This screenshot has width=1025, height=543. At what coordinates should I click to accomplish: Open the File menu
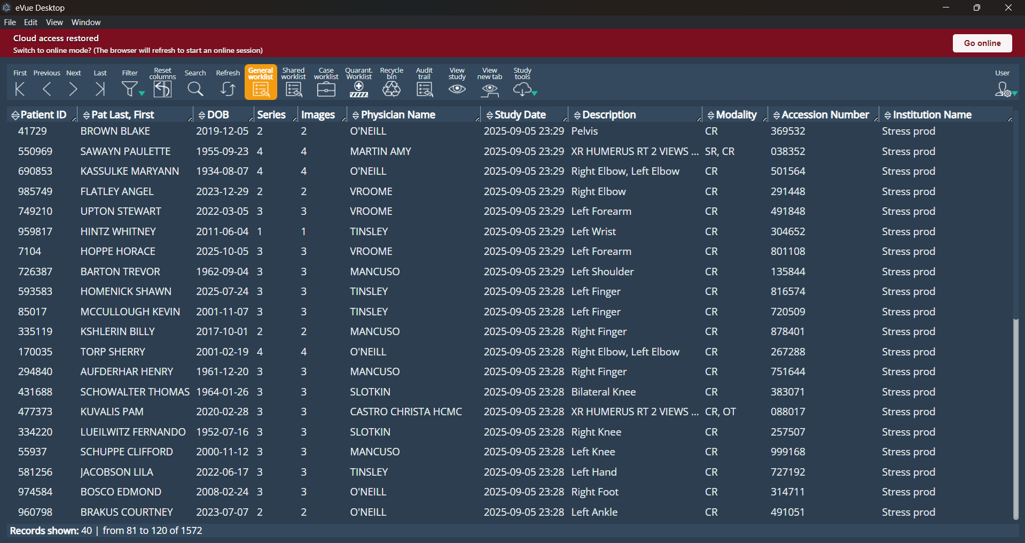pyautogui.click(x=10, y=22)
